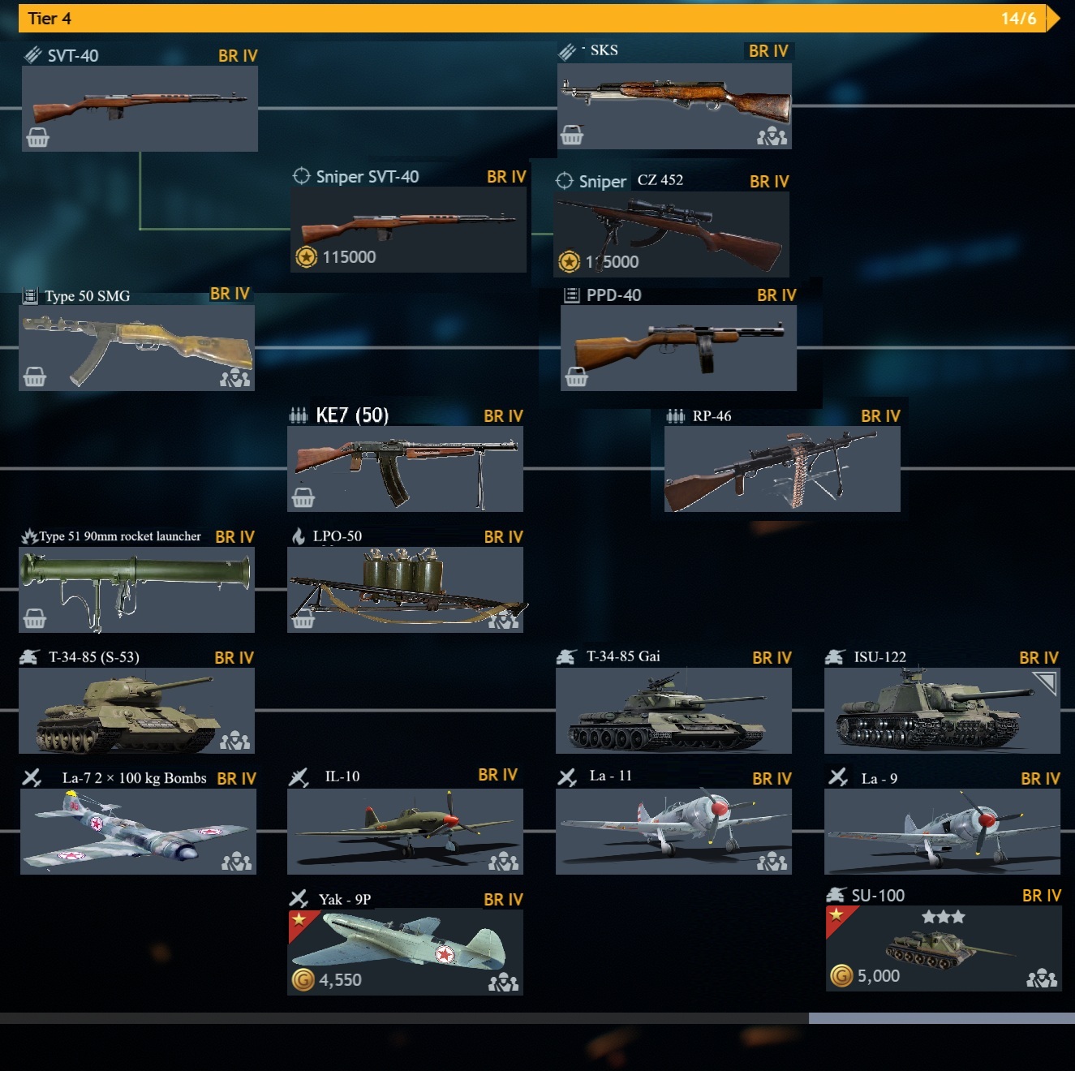Click the basket icon on PPD-40 card
This screenshot has width=1075, height=1071.
click(x=576, y=377)
